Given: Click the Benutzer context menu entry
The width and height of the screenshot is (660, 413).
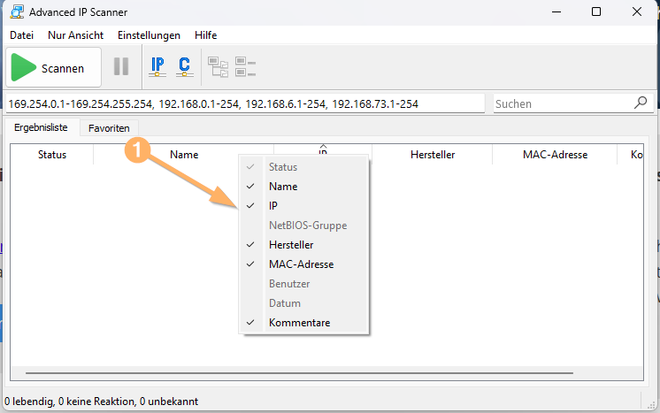Looking at the screenshot, I should pyautogui.click(x=303, y=284).
